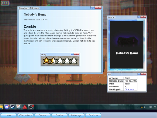
Task: Open Steam from the taskbar
Action: click(x=13, y=107)
